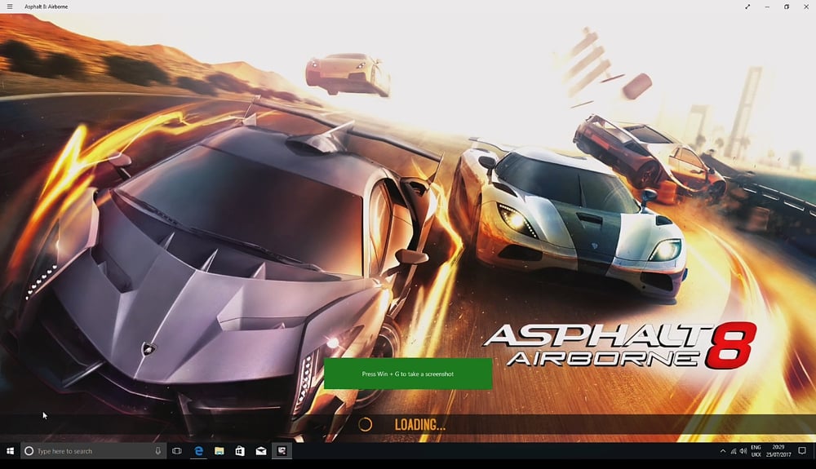The width and height of the screenshot is (816, 469).
Task: Open the Windows Start menu
Action: [x=10, y=451]
